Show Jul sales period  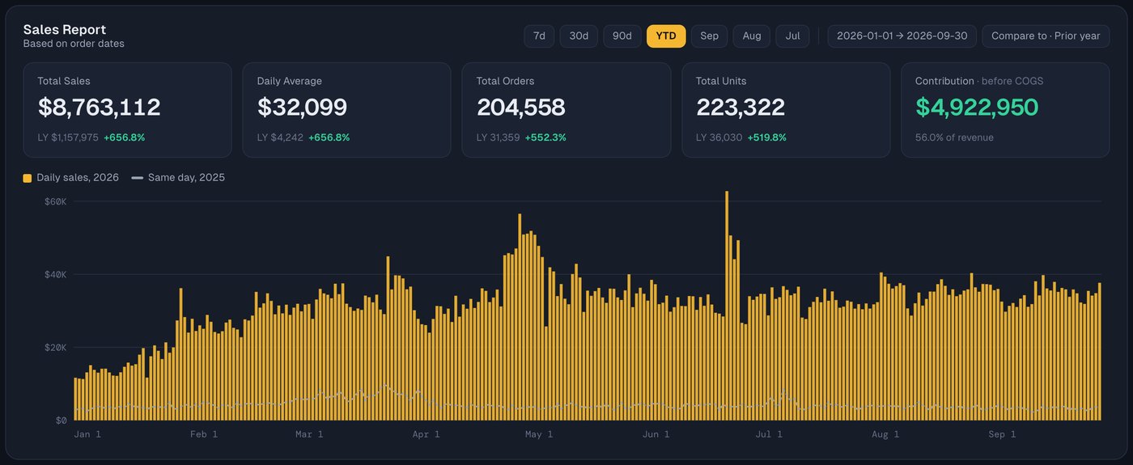792,36
